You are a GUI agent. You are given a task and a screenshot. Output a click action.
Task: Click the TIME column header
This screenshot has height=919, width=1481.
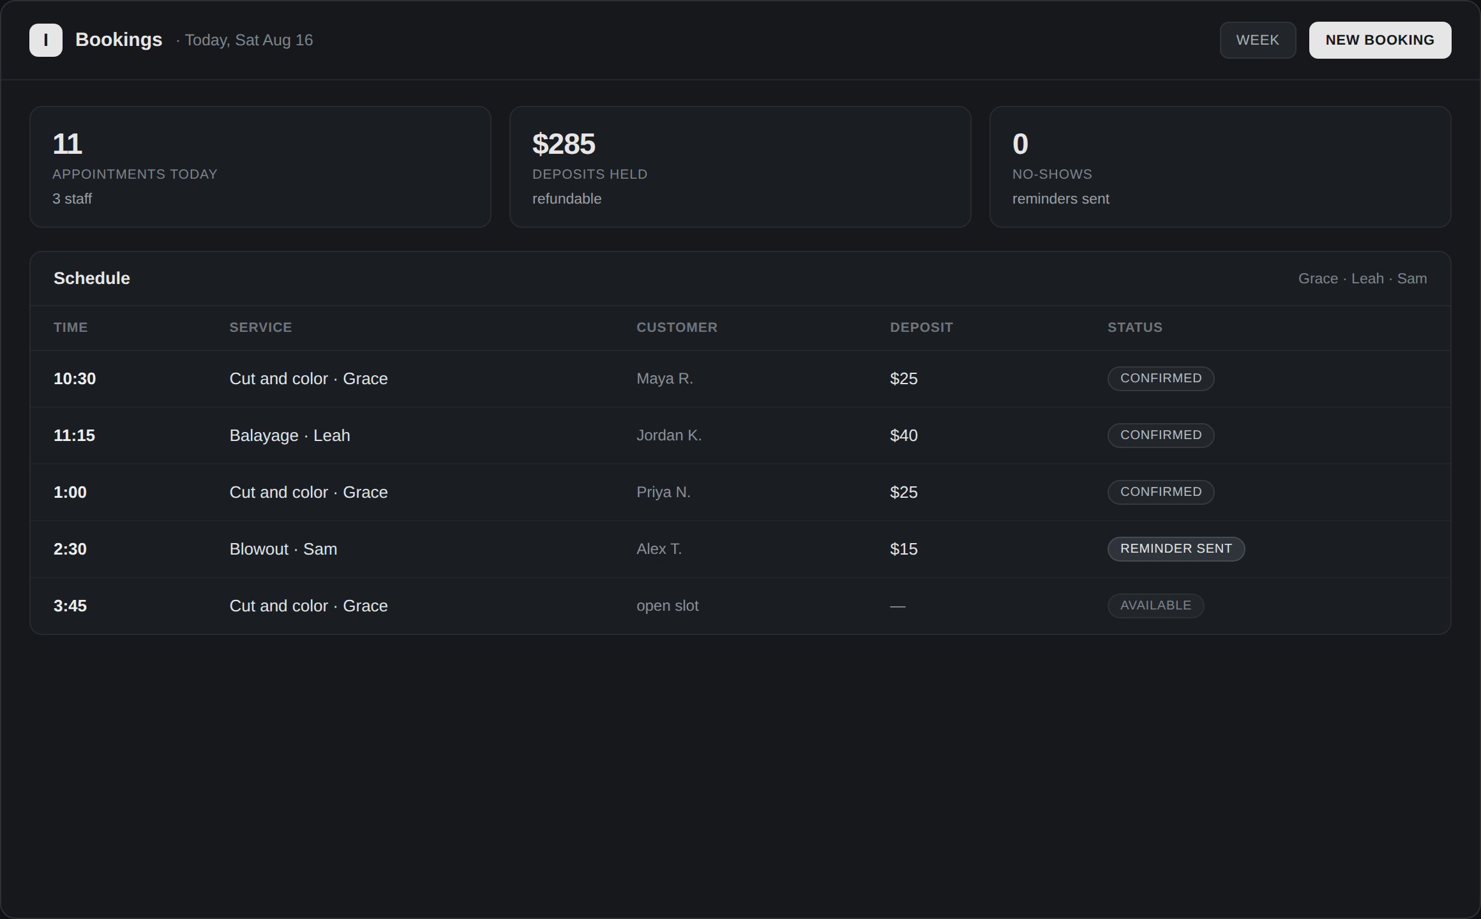coord(71,327)
